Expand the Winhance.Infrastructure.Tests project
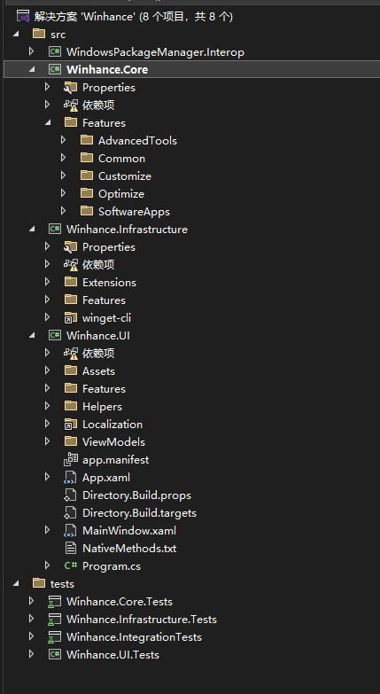 (x=31, y=619)
